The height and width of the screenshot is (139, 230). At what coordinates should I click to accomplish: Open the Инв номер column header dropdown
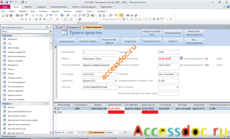pos(72,105)
